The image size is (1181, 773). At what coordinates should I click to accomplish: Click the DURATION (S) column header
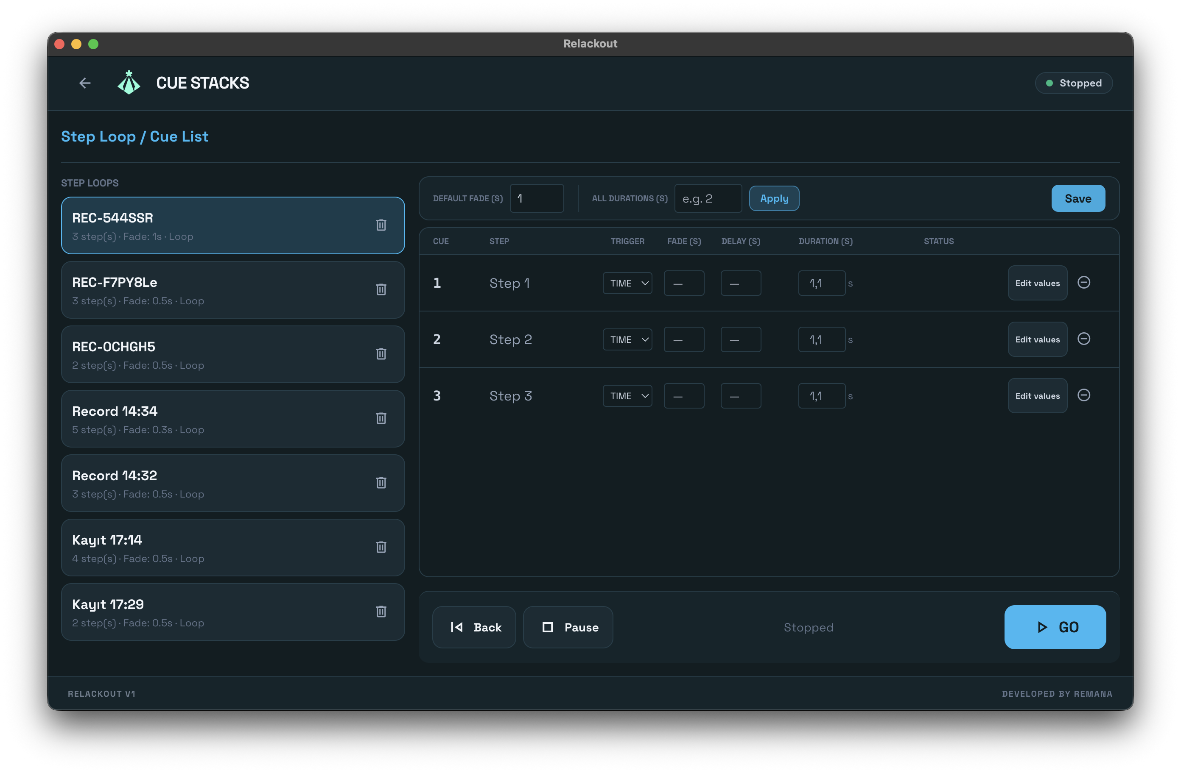point(825,241)
